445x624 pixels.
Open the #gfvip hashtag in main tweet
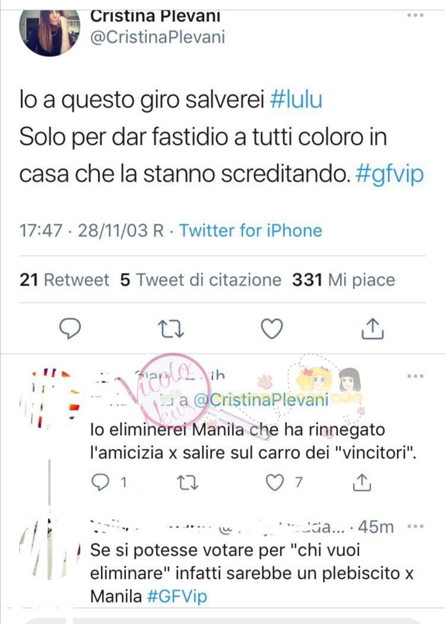tap(390, 175)
